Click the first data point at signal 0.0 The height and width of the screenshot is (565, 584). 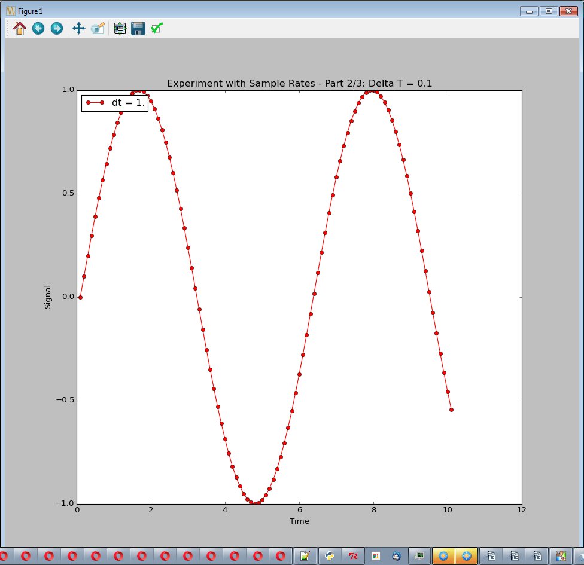click(80, 297)
